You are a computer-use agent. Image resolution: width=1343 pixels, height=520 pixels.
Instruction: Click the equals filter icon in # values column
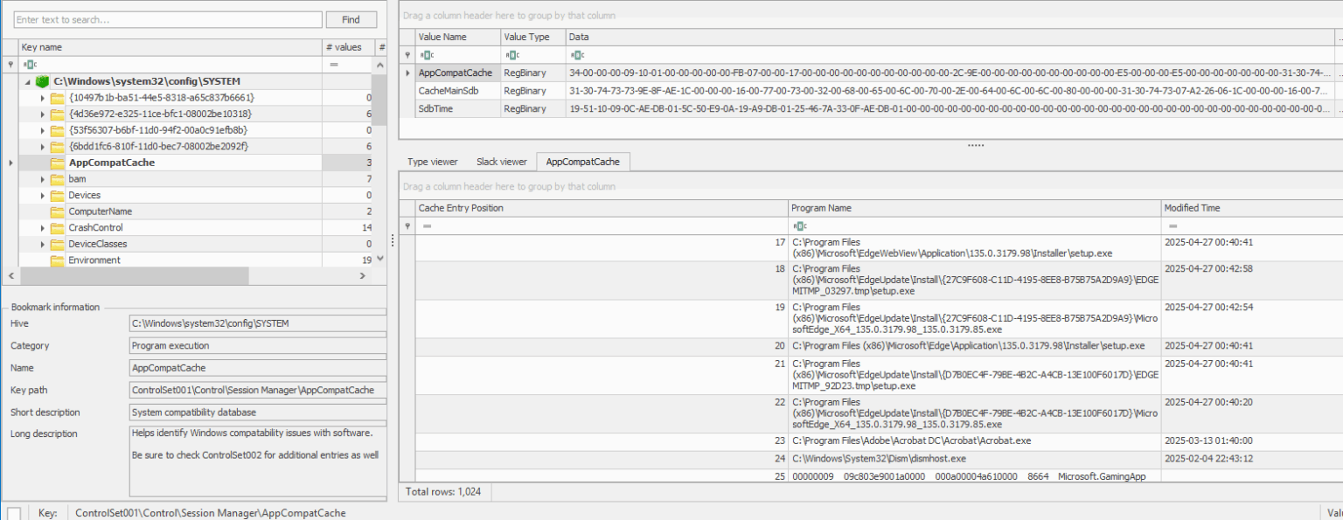tap(333, 64)
